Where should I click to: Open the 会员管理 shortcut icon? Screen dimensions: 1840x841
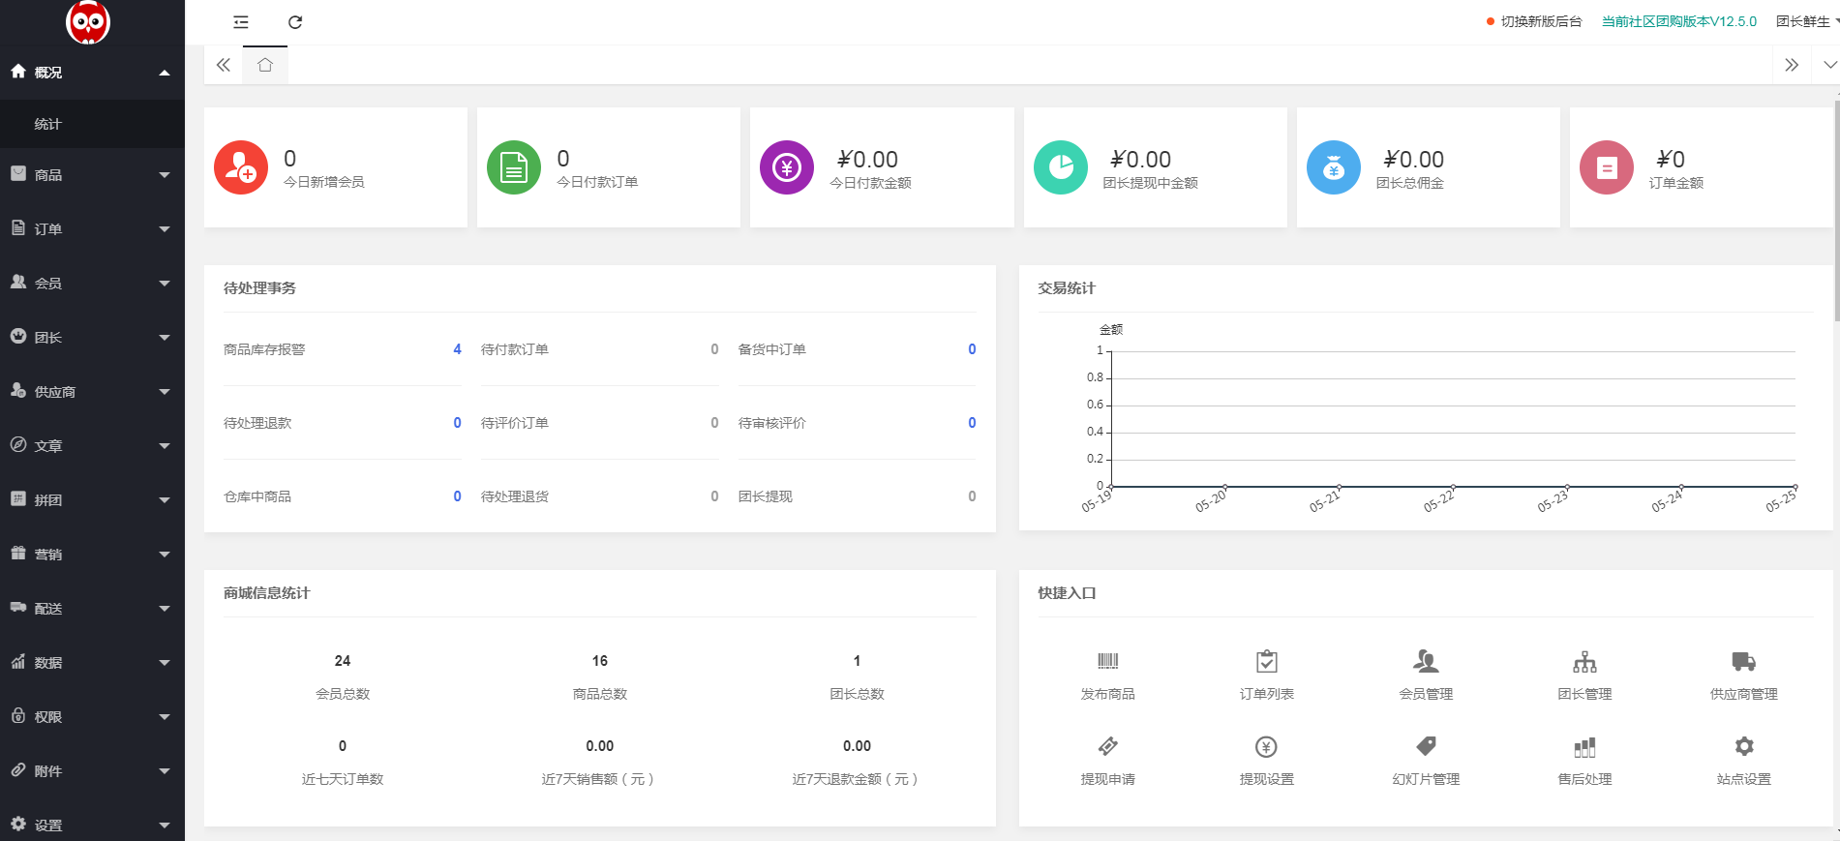coord(1426,662)
